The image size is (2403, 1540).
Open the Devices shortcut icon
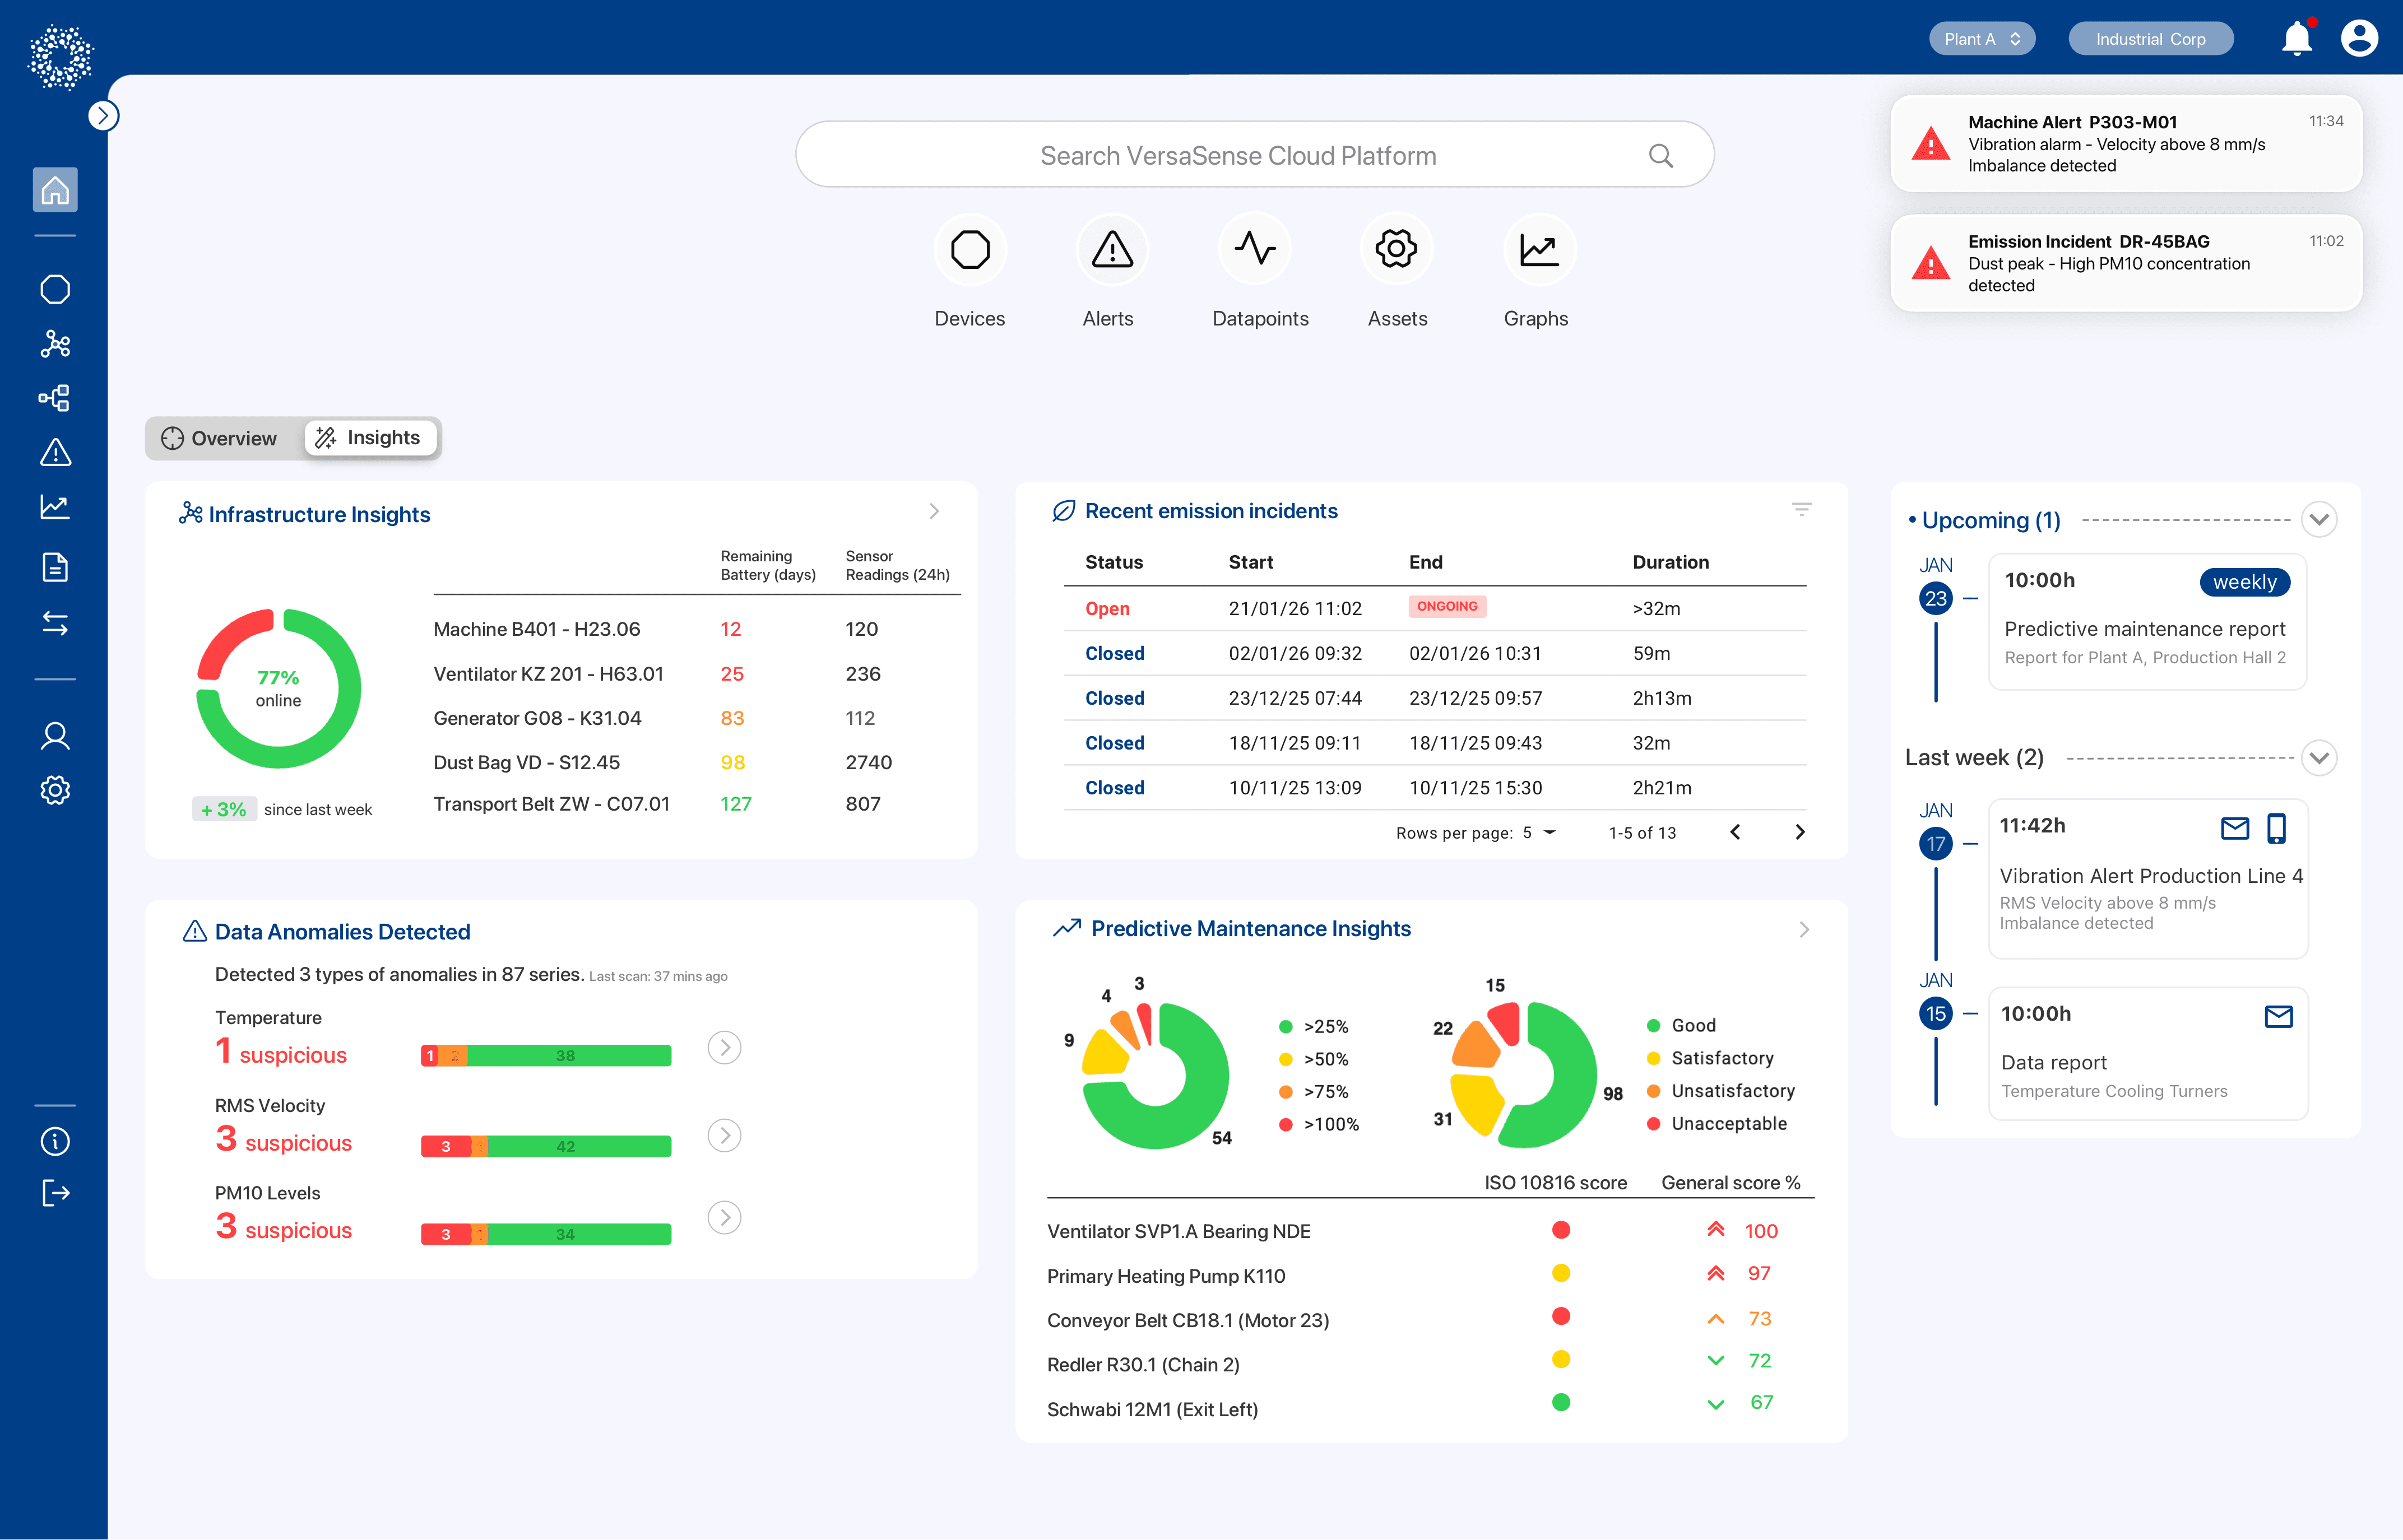[x=969, y=250]
